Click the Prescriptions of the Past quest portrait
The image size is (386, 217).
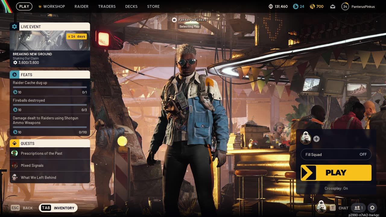coord(14,153)
